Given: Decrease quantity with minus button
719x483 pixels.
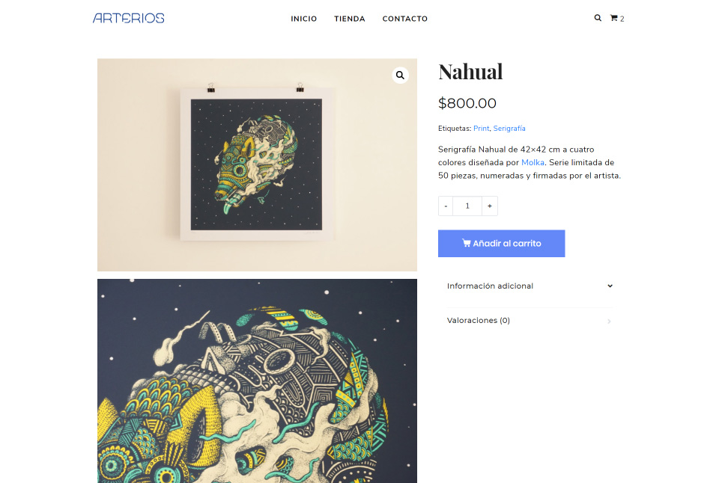Looking at the screenshot, I should click(445, 206).
